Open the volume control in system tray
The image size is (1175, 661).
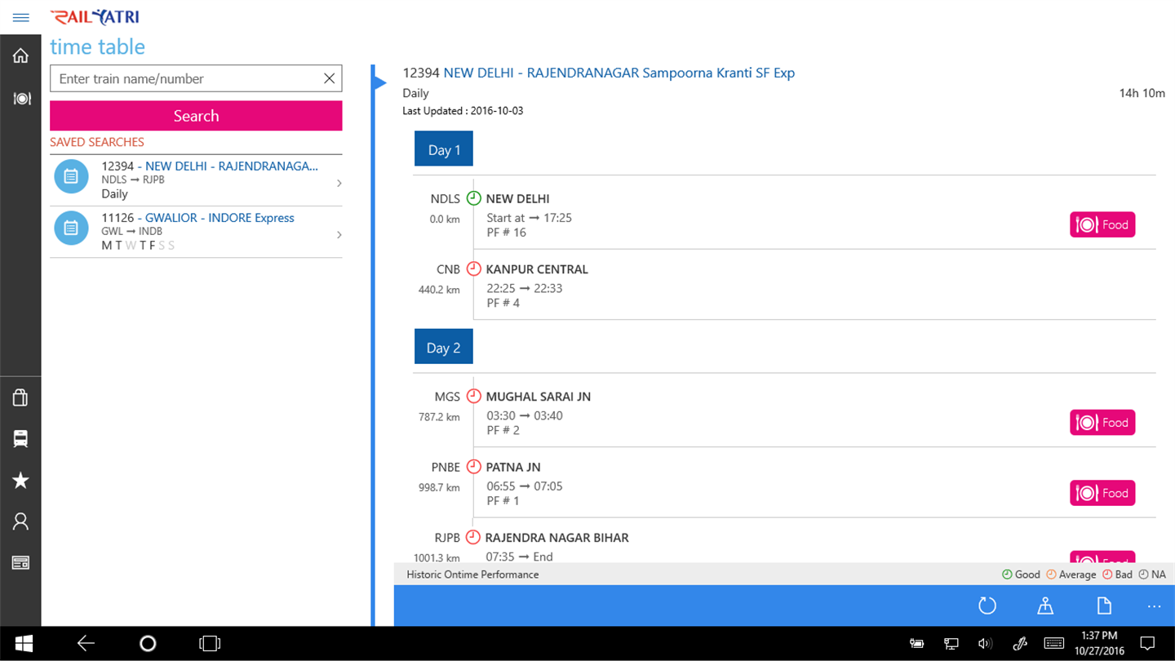(985, 644)
